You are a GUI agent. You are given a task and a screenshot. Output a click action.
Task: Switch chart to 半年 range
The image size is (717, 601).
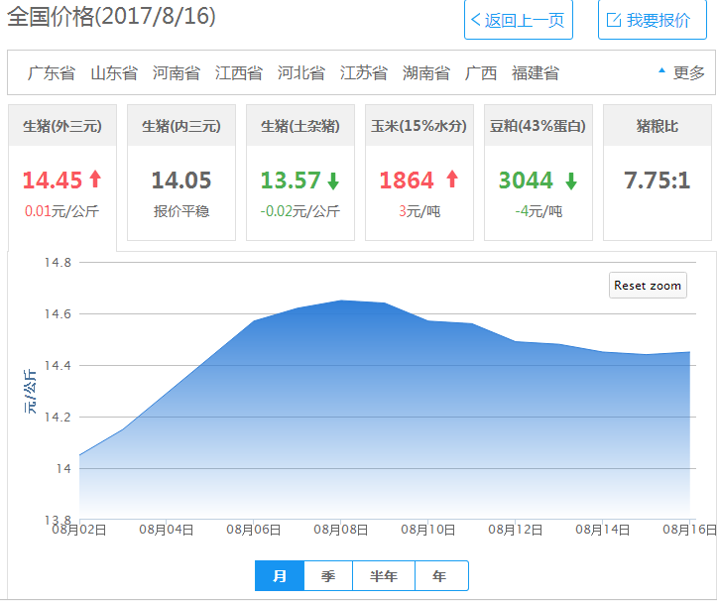384,576
